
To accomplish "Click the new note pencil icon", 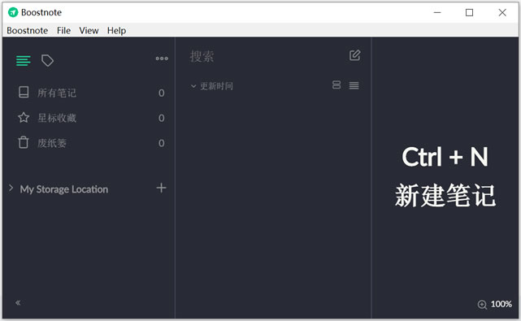I will click(355, 55).
